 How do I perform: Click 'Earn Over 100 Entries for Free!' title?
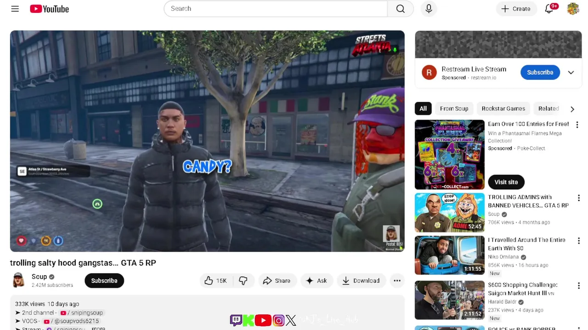[528, 124]
